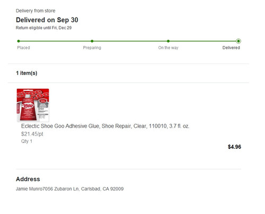Click the Jamie Munro delivery address line
Image resolution: width=265 pixels, height=214 pixels.
70,189
